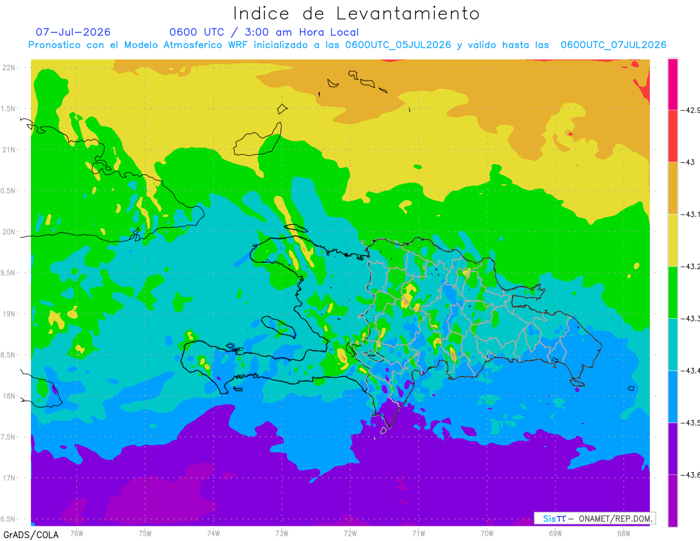
Task: Click the longitude label "70W"
Action: pyautogui.click(x=487, y=533)
